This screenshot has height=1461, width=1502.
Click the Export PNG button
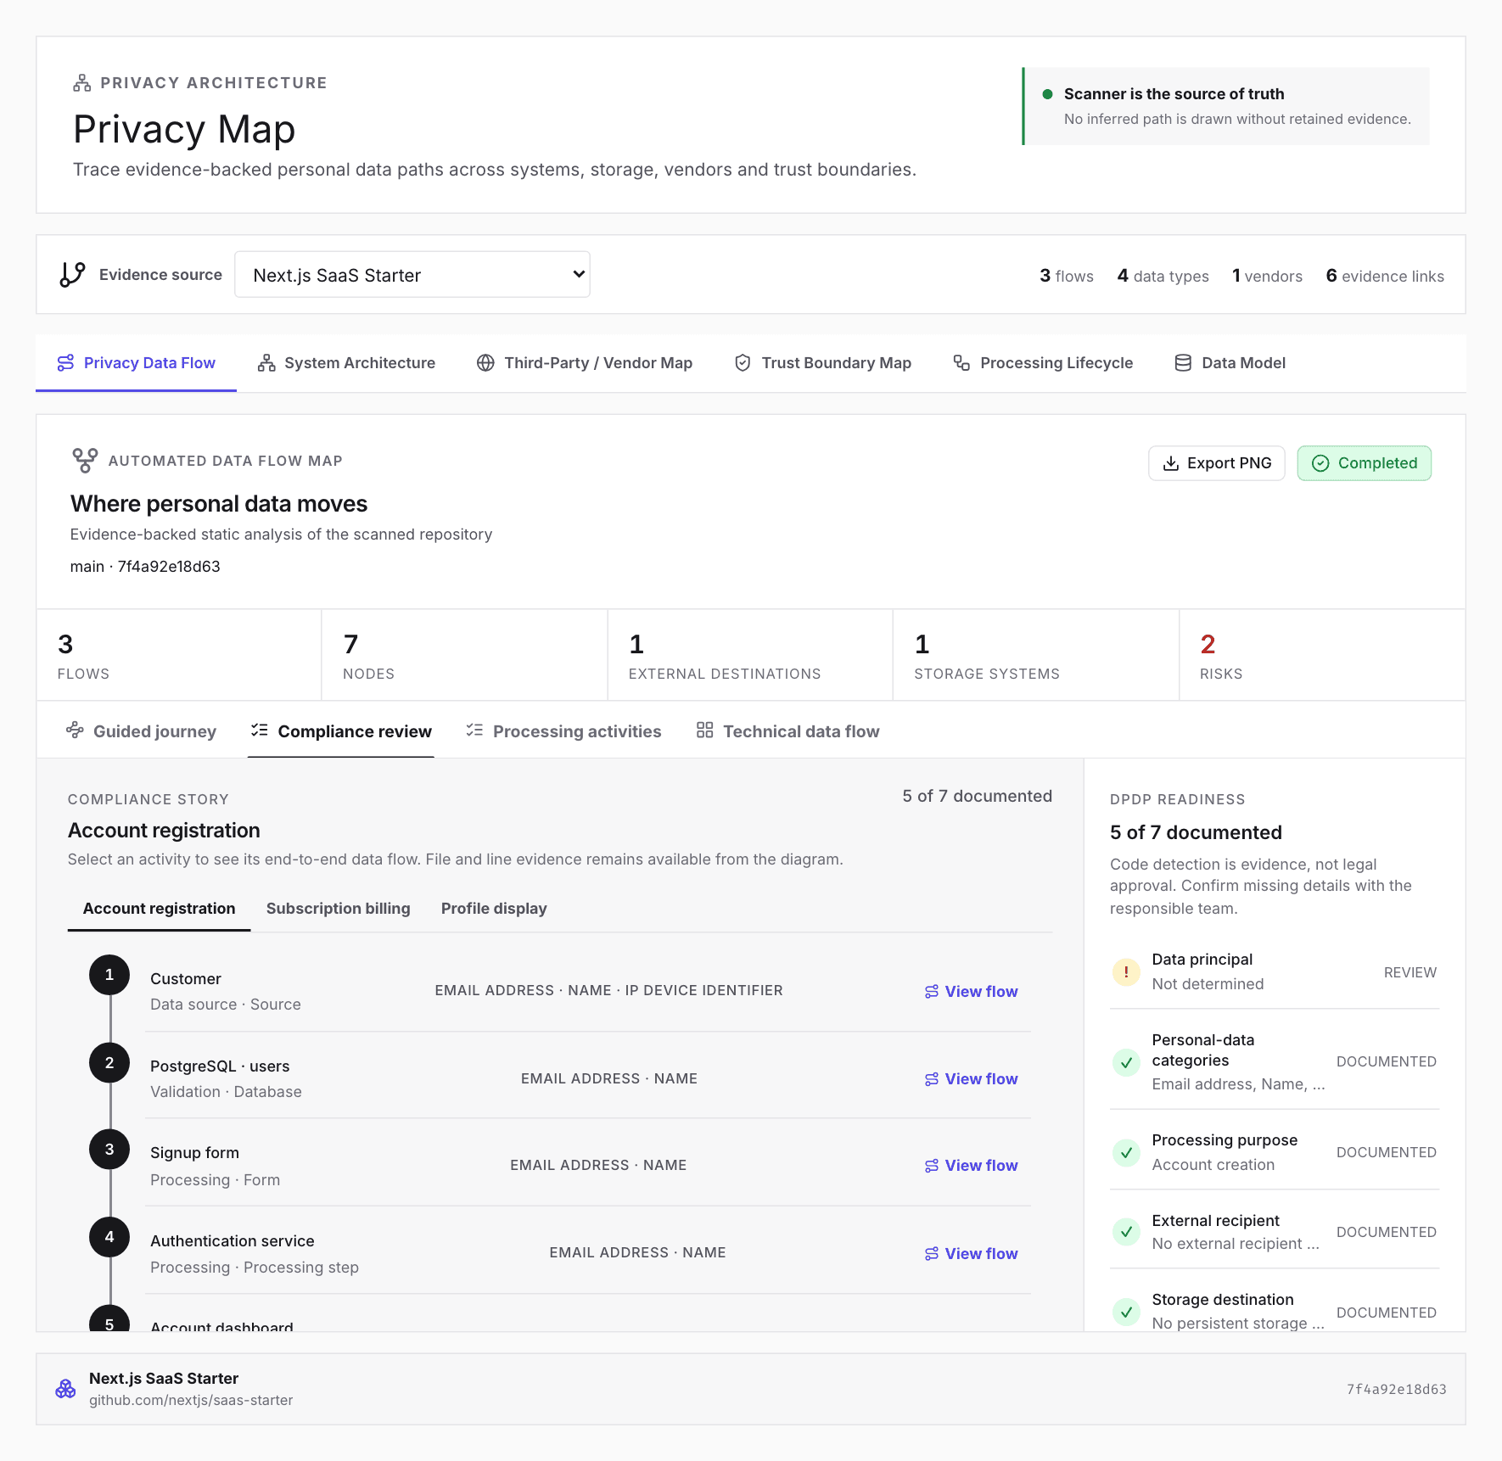point(1217,463)
